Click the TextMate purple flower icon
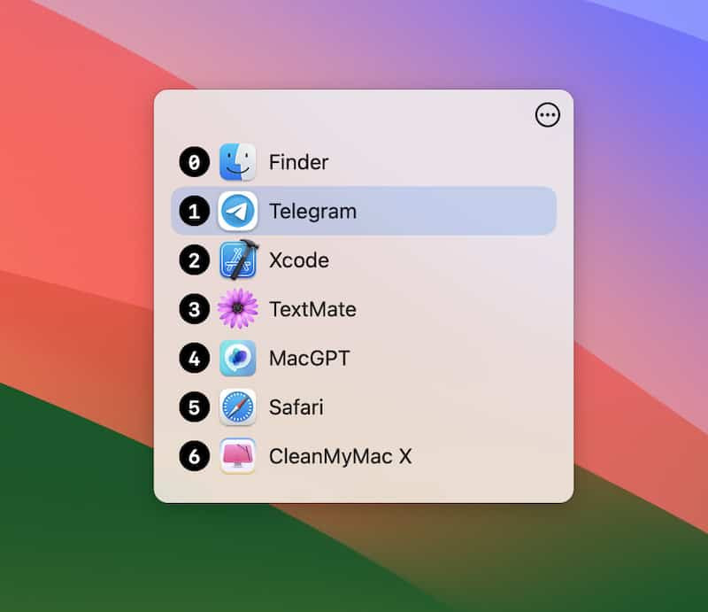The height and width of the screenshot is (612, 708). coord(237,309)
